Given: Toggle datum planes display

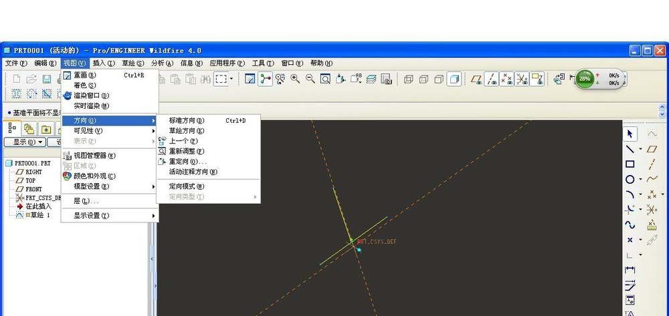Looking at the screenshot, I should (476, 79).
